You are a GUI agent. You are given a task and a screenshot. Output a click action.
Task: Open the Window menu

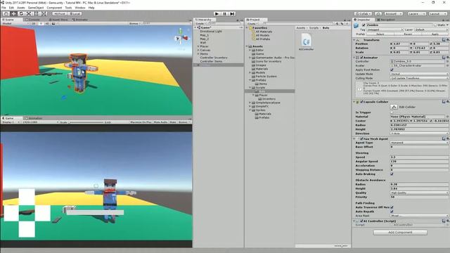79,8
